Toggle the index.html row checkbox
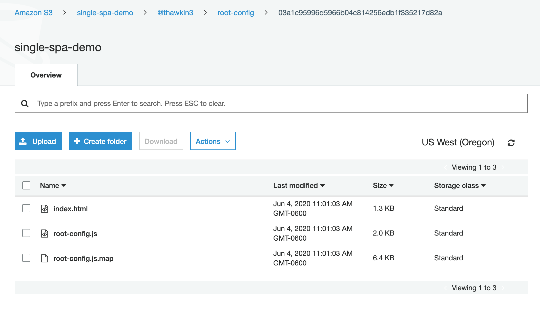Viewport: 540px width, 309px height. tap(26, 208)
